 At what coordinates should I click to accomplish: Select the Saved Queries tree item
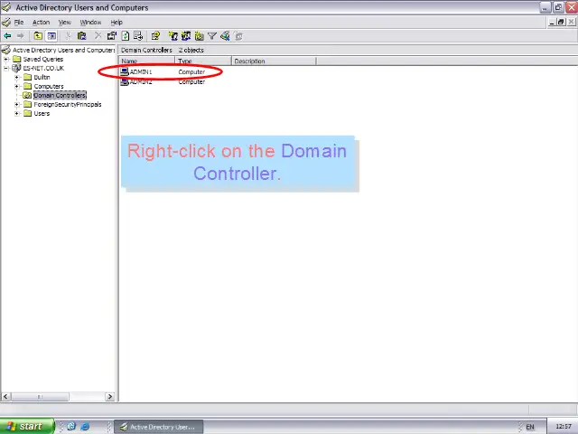coord(43,59)
